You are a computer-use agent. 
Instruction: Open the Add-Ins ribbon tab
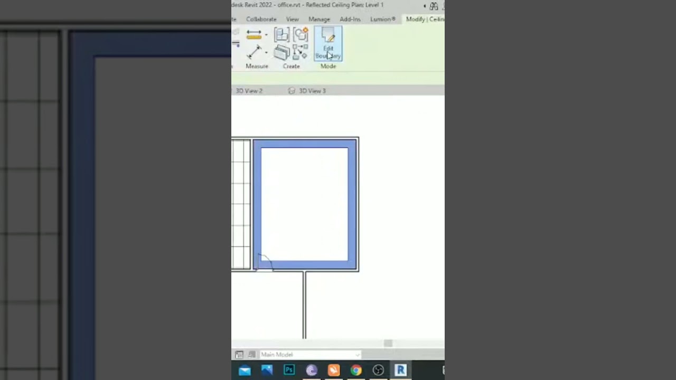(x=350, y=19)
